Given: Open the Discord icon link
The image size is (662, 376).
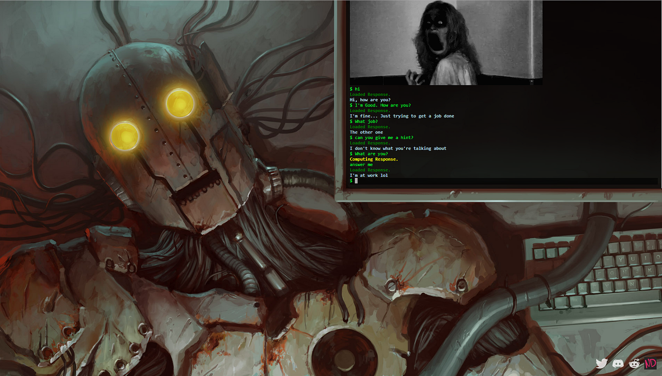Looking at the screenshot, I should point(618,364).
